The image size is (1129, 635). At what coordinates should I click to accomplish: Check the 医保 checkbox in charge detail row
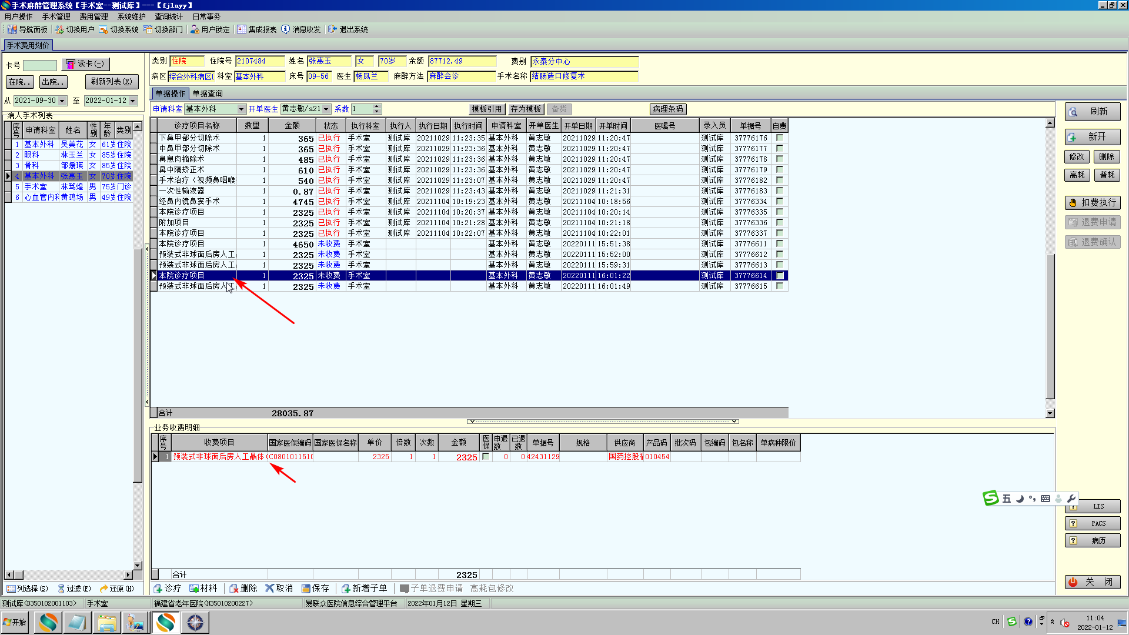[x=486, y=457]
